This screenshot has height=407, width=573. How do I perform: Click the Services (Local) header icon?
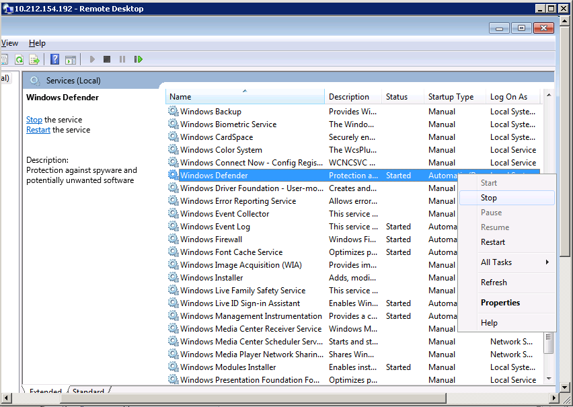(35, 81)
